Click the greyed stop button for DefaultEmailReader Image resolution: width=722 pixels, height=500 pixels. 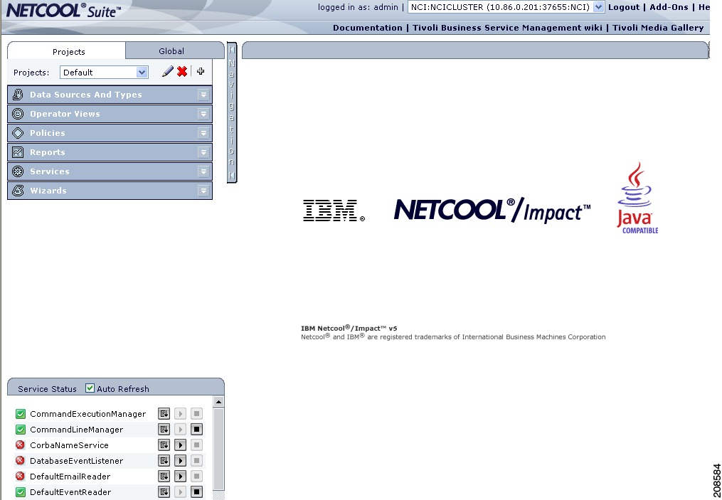196,477
